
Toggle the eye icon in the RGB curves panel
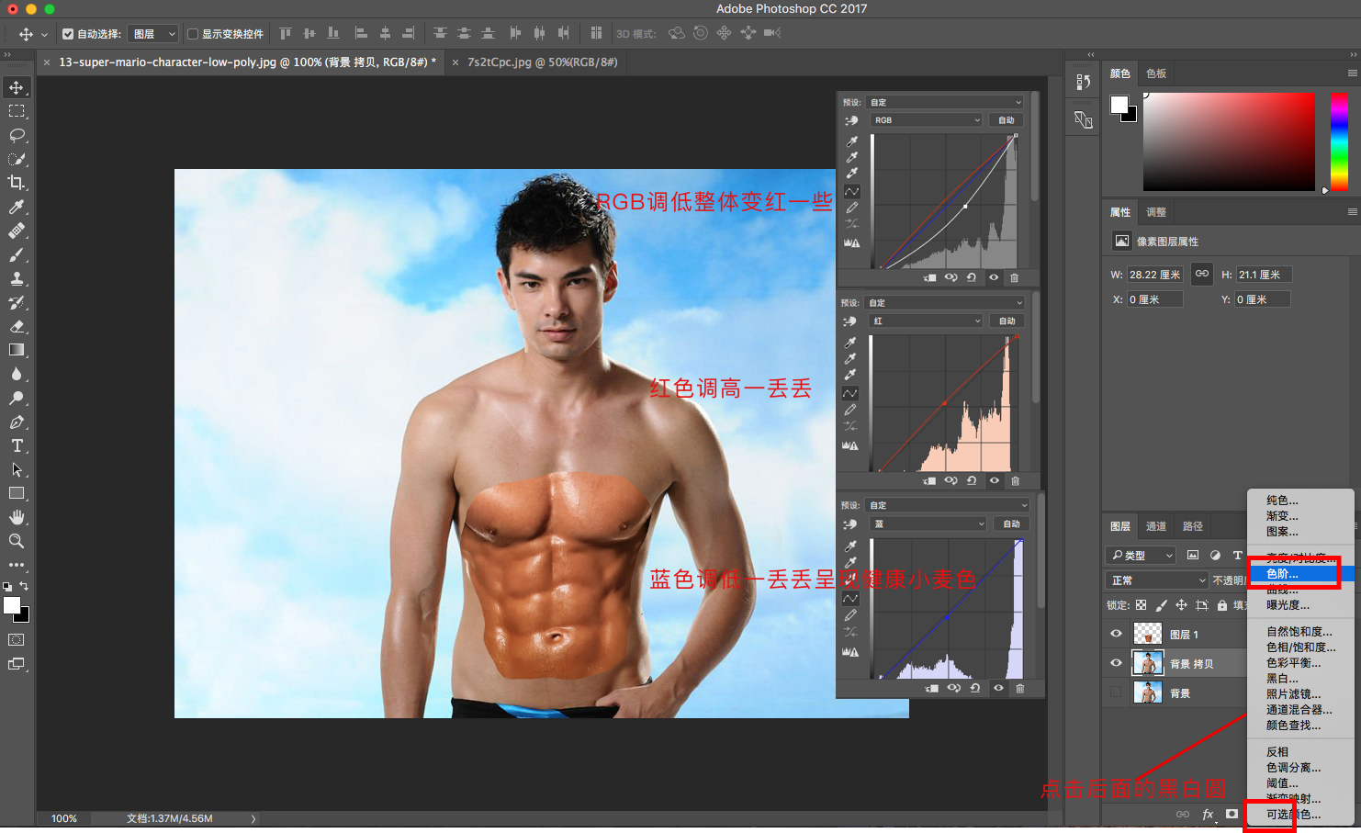994,277
